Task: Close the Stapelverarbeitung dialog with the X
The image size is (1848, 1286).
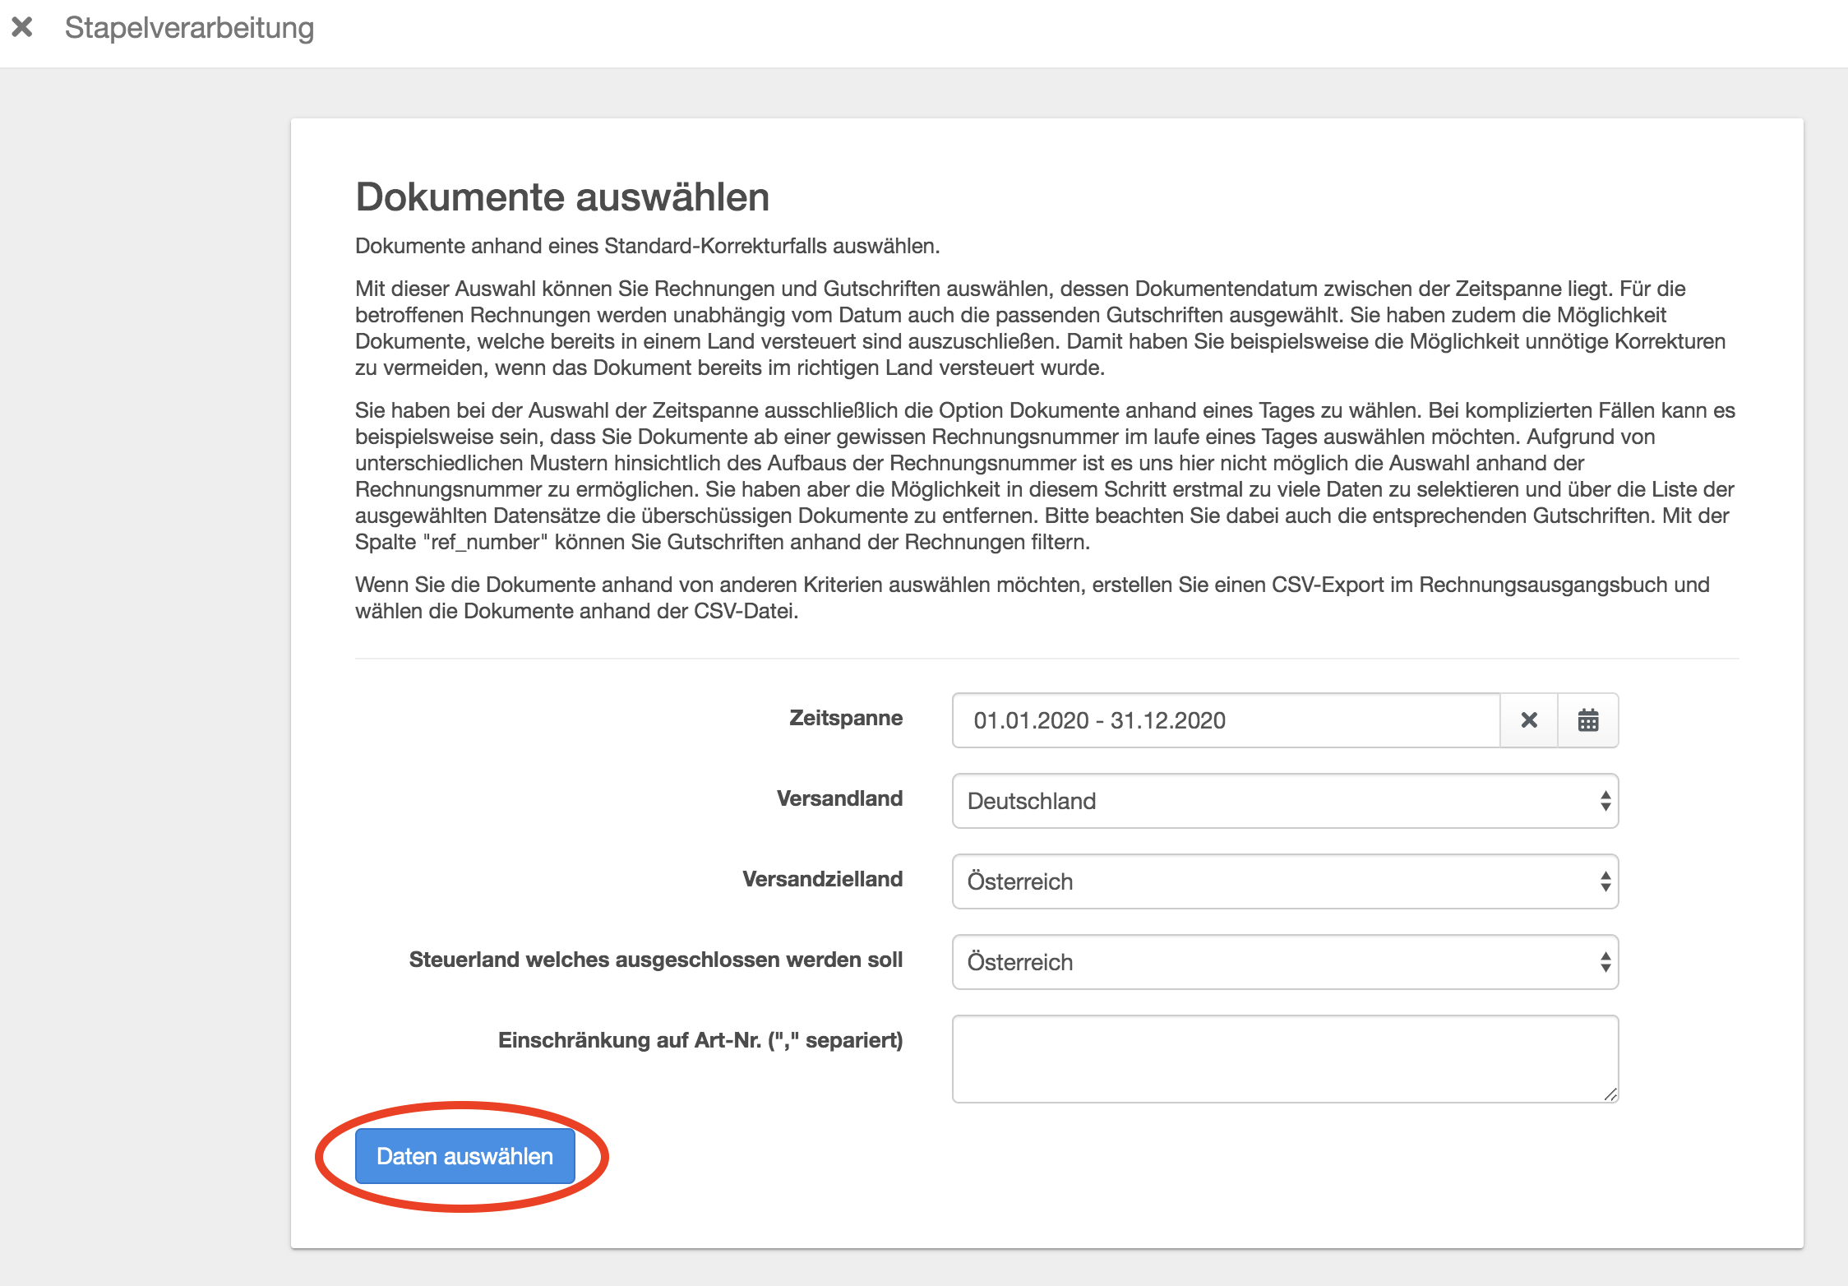Action: [x=22, y=27]
